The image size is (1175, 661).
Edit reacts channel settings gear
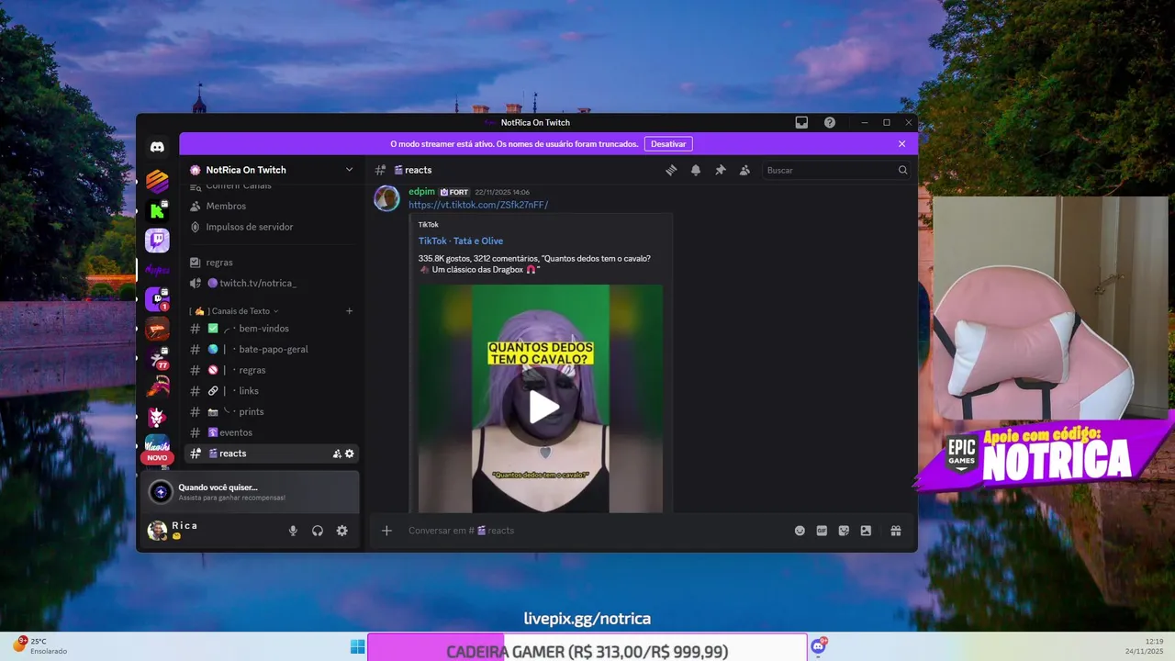pos(349,454)
